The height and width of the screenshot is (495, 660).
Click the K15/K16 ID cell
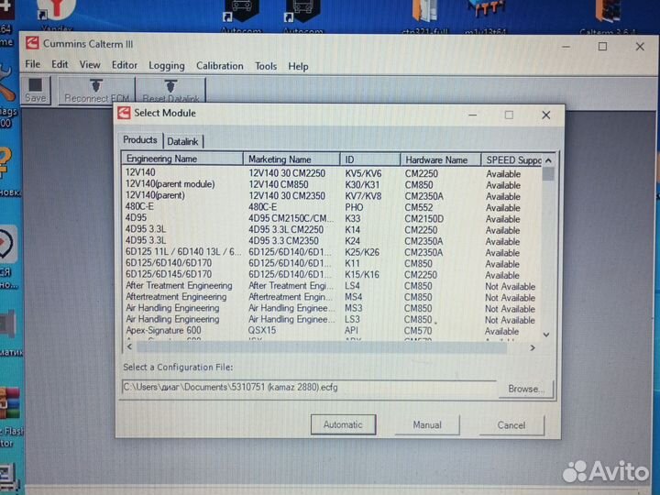coord(362,275)
